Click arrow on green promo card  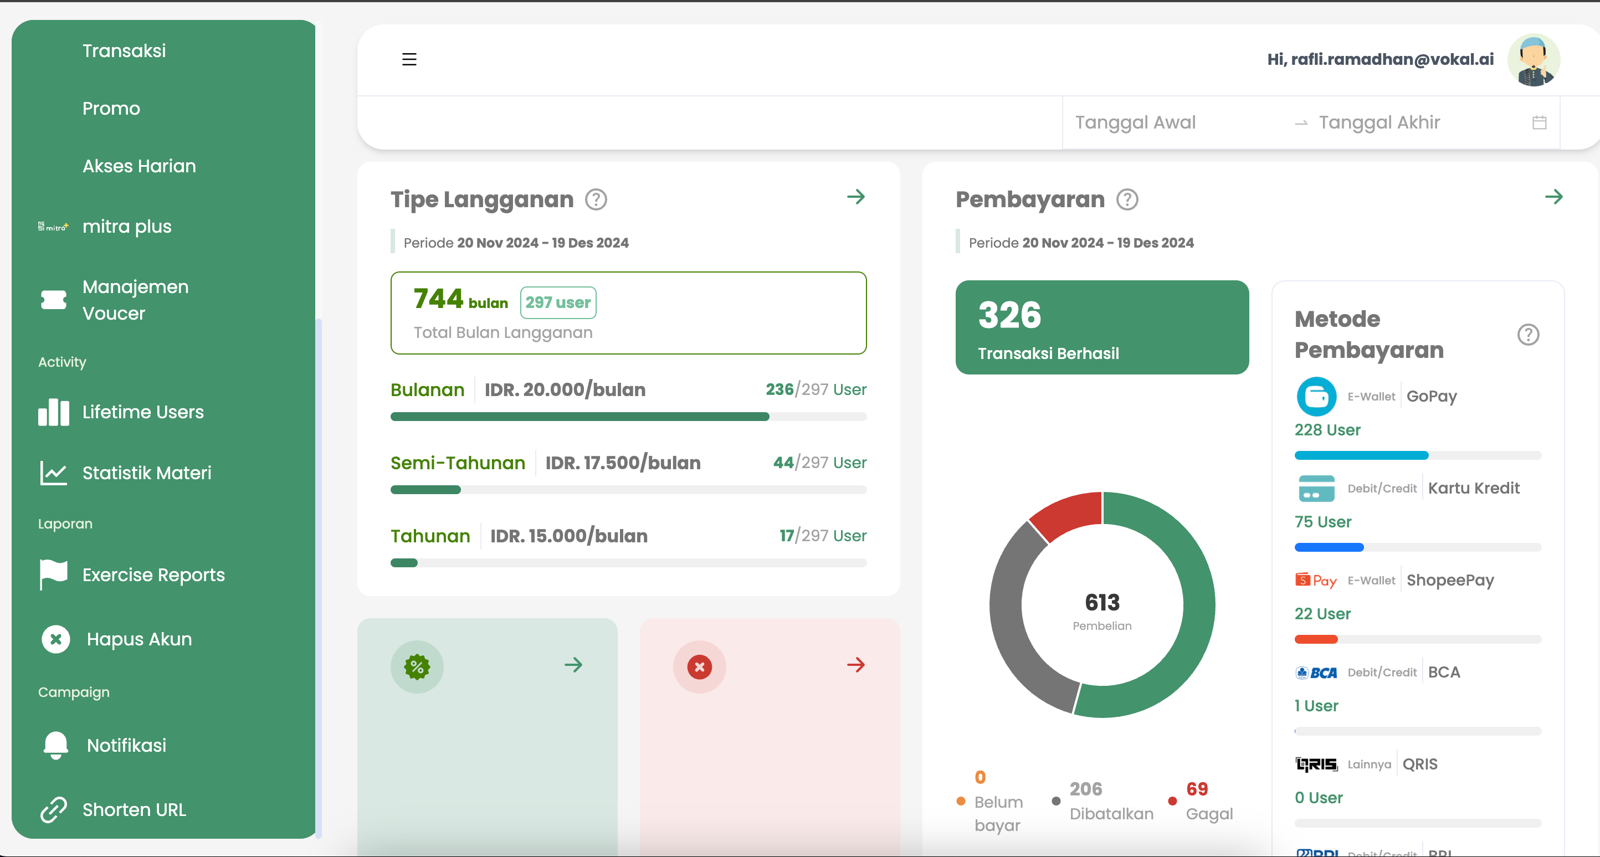(573, 665)
